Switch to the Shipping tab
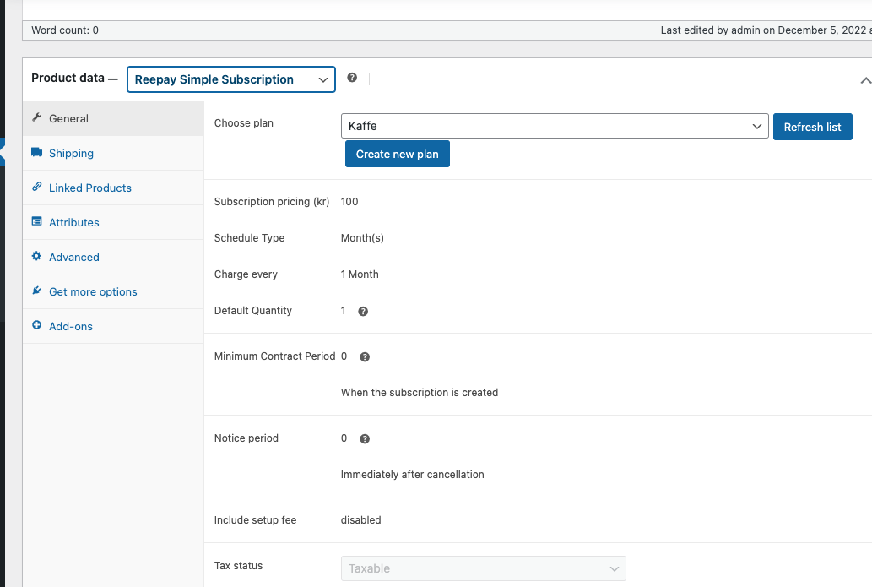This screenshot has width=872, height=587. (x=71, y=153)
